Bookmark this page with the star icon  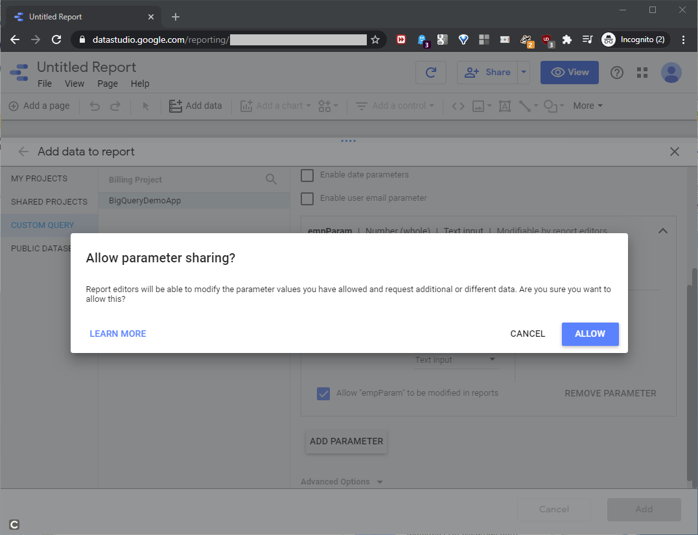coord(375,40)
